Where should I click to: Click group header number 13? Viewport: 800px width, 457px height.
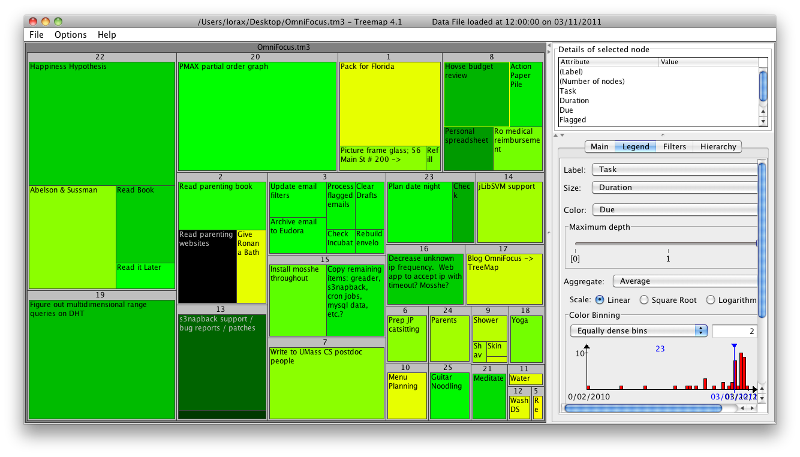click(x=221, y=309)
